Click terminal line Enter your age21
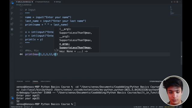 (x=28, y=95)
